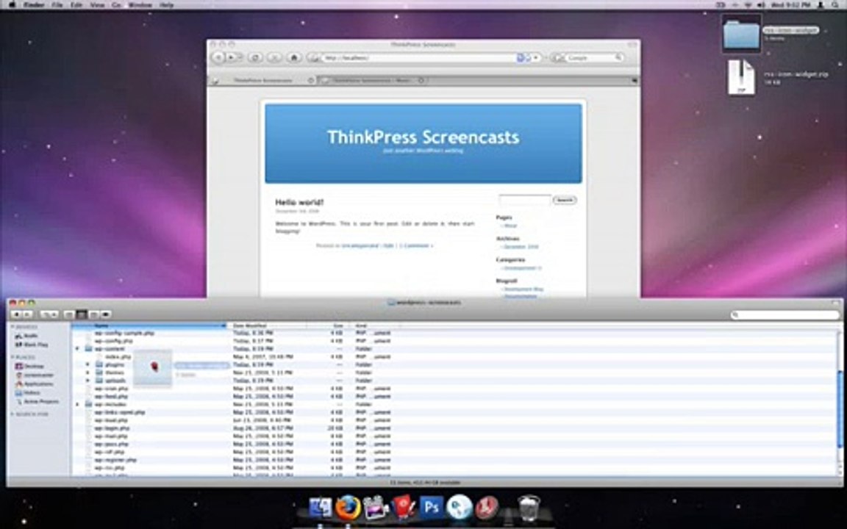Image resolution: width=847 pixels, height=529 pixels.
Task: Click the blog sidebar search input
Action: click(x=524, y=201)
